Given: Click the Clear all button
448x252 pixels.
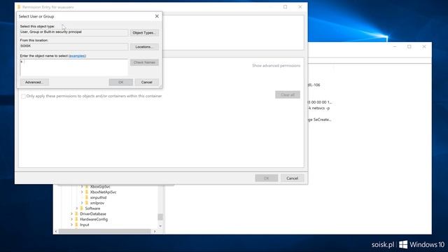Looking at the screenshot, I should click(x=288, y=95).
